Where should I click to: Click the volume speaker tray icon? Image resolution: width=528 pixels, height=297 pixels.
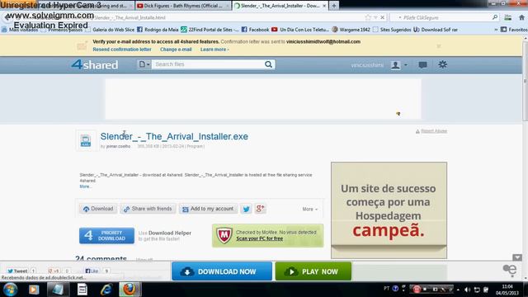pos(468,290)
